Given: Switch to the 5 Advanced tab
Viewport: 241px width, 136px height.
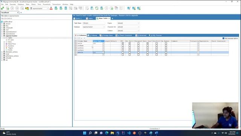Looking at the screenshot, I should 141,35.
